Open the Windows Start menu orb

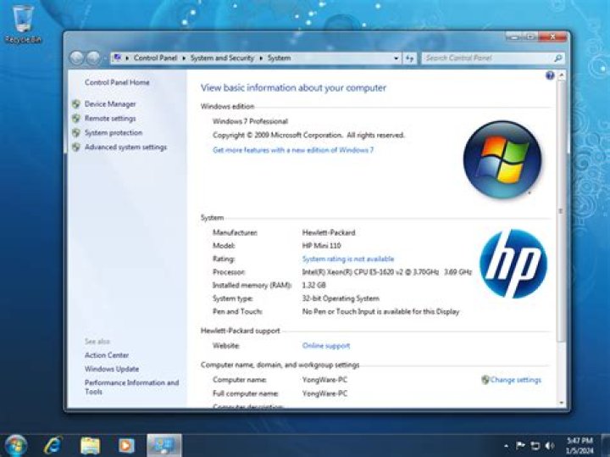point(15,445)
